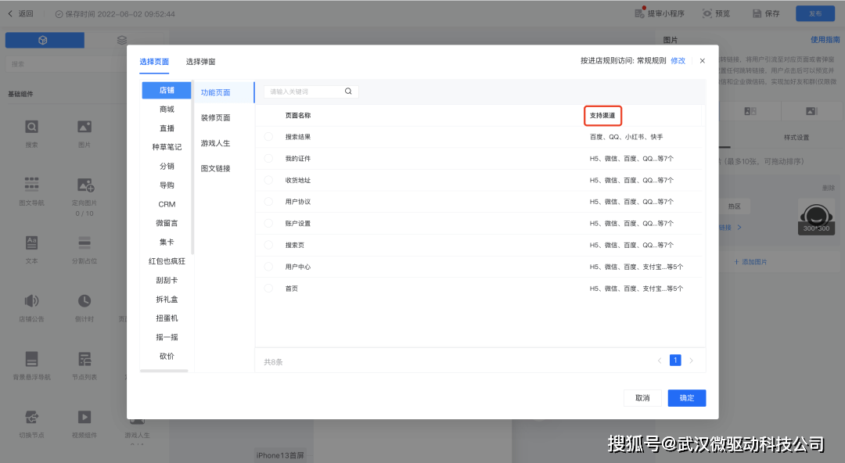Select radio button for 用户中心 row
This screenshot has height=463, width=845.
tap(269, 267)
